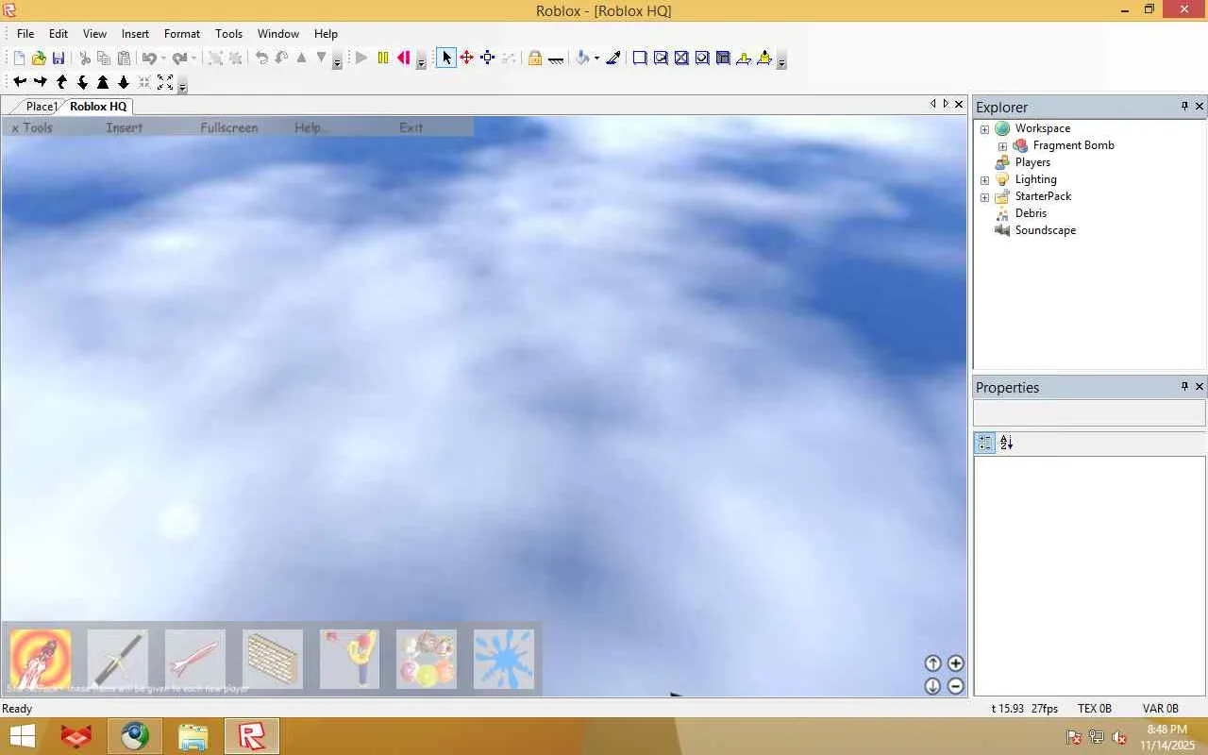Click the in-game Fullscreen button
The width and height of the screenshot is (1208, 755).
(x=229, y=127)
